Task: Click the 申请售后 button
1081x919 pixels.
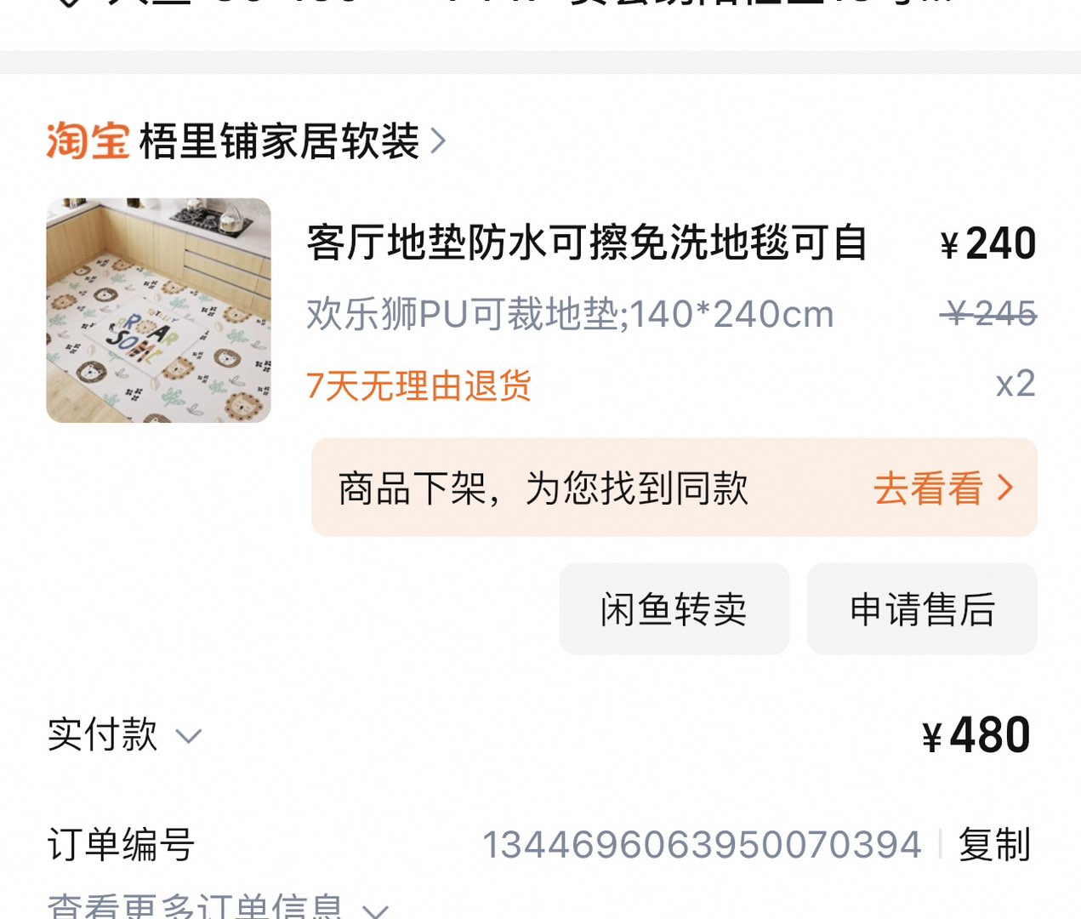Action: pos(922,609)
